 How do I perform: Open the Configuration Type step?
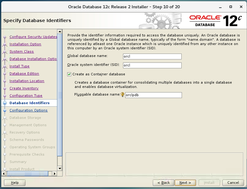pyautogui.click(x=26, y=96)
